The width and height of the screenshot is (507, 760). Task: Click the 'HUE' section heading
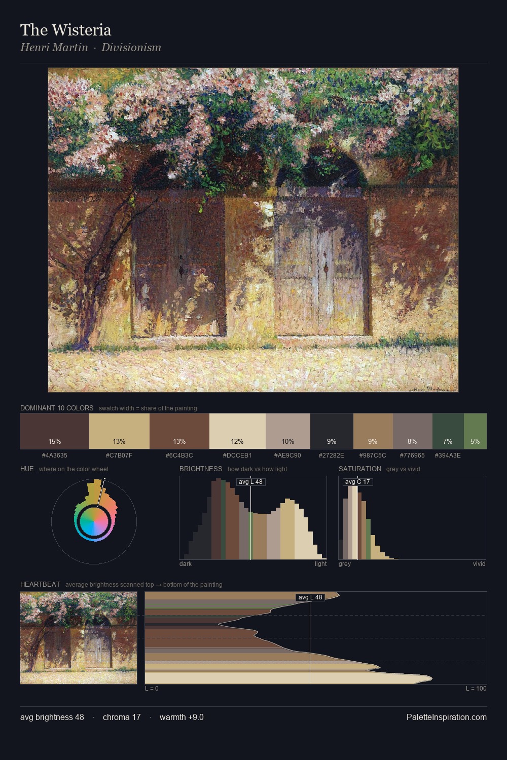(x=27, y=469)
